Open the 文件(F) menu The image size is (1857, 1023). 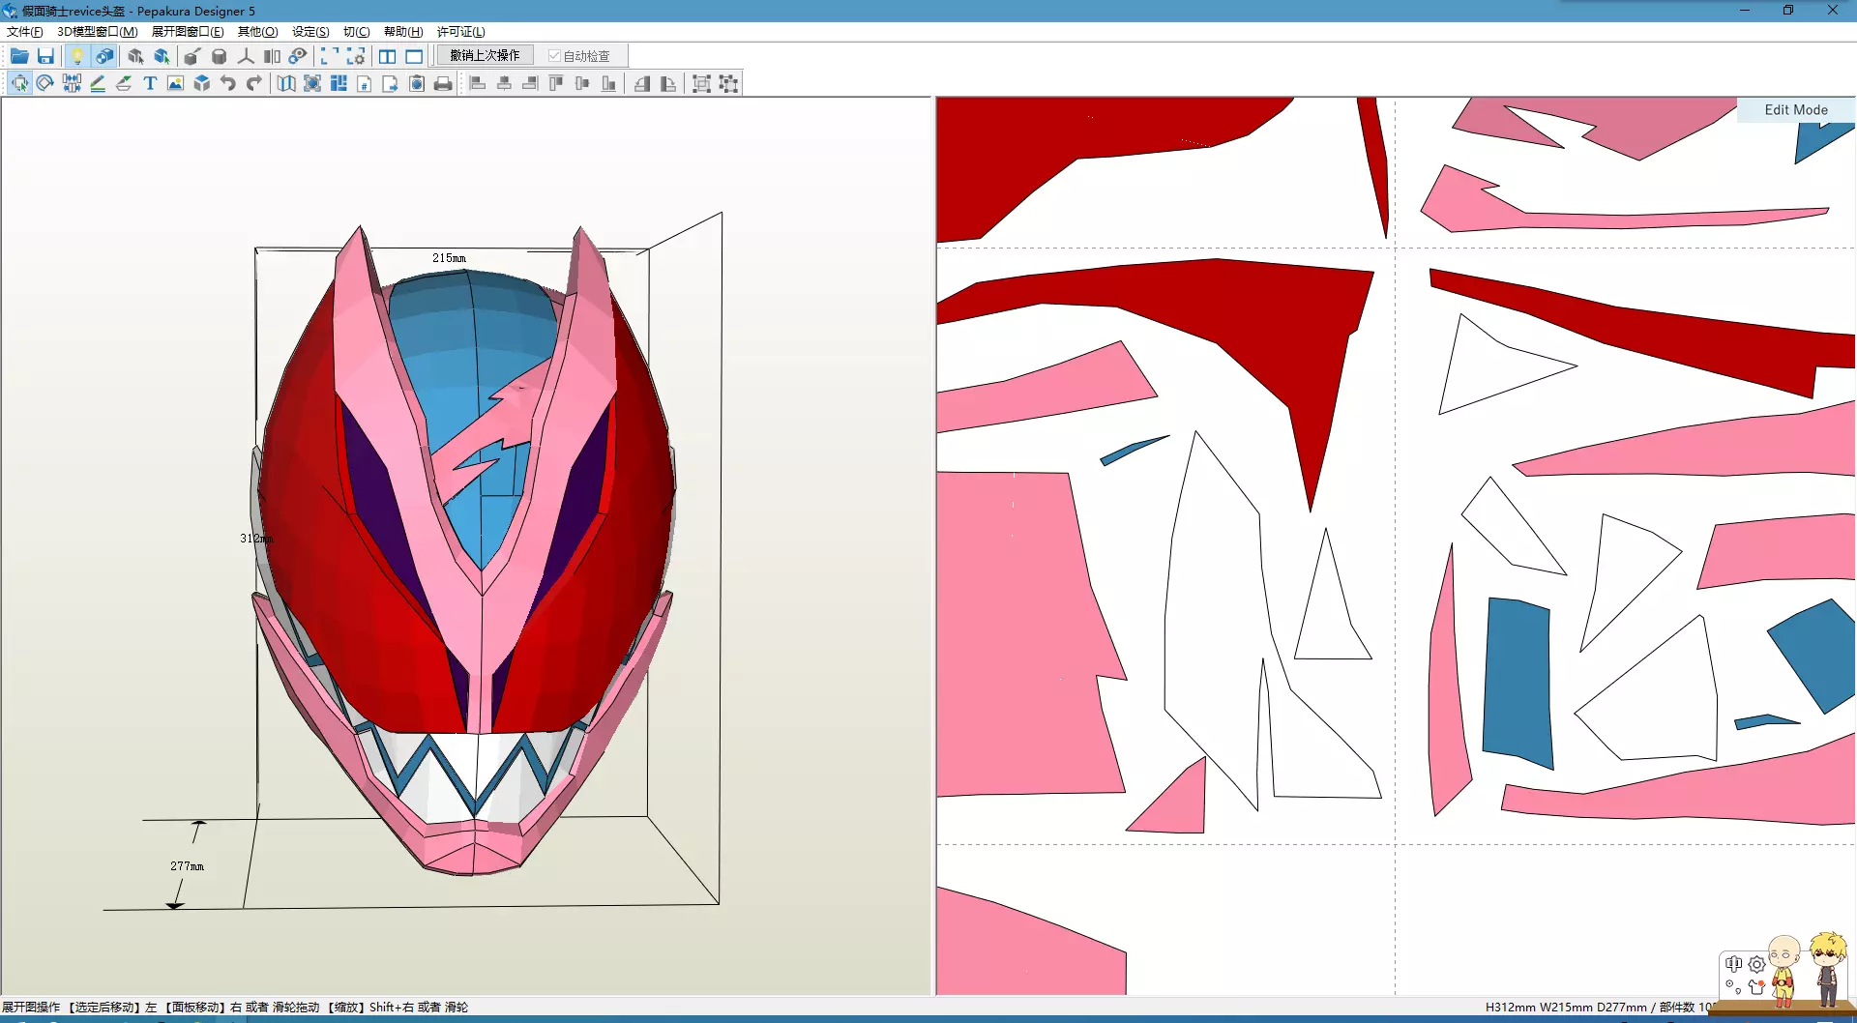click(x=24, y=32)
